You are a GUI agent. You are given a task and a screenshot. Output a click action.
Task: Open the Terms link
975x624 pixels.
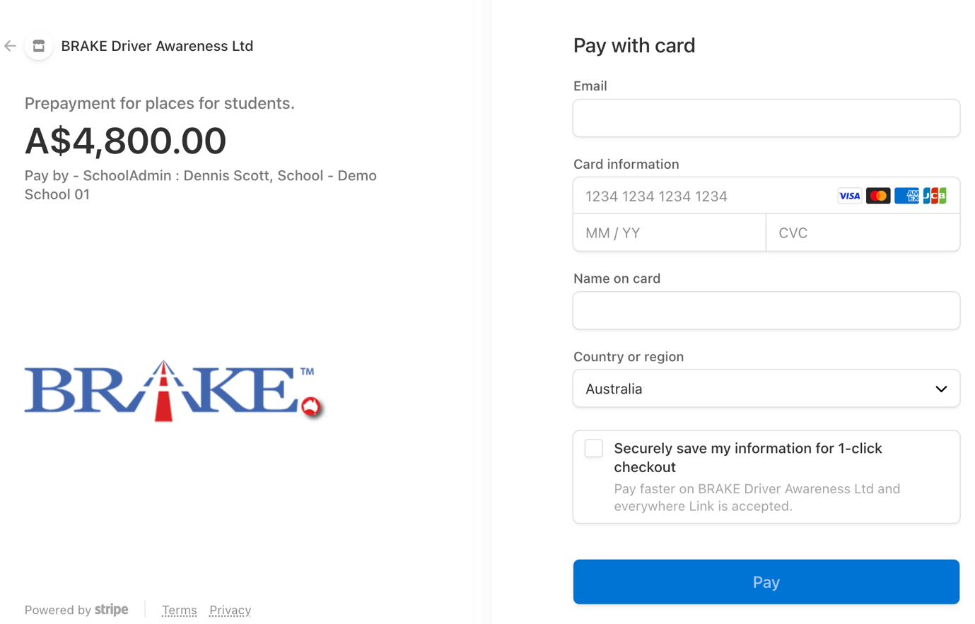[x=180, y=610]
